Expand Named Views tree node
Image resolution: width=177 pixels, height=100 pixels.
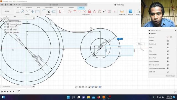tap(5, 27)
